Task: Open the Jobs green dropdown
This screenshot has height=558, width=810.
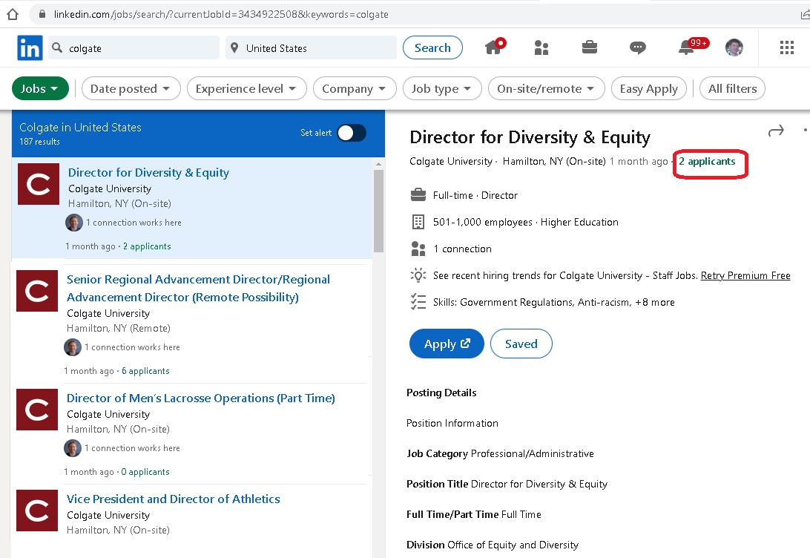Action: (40, 88)
